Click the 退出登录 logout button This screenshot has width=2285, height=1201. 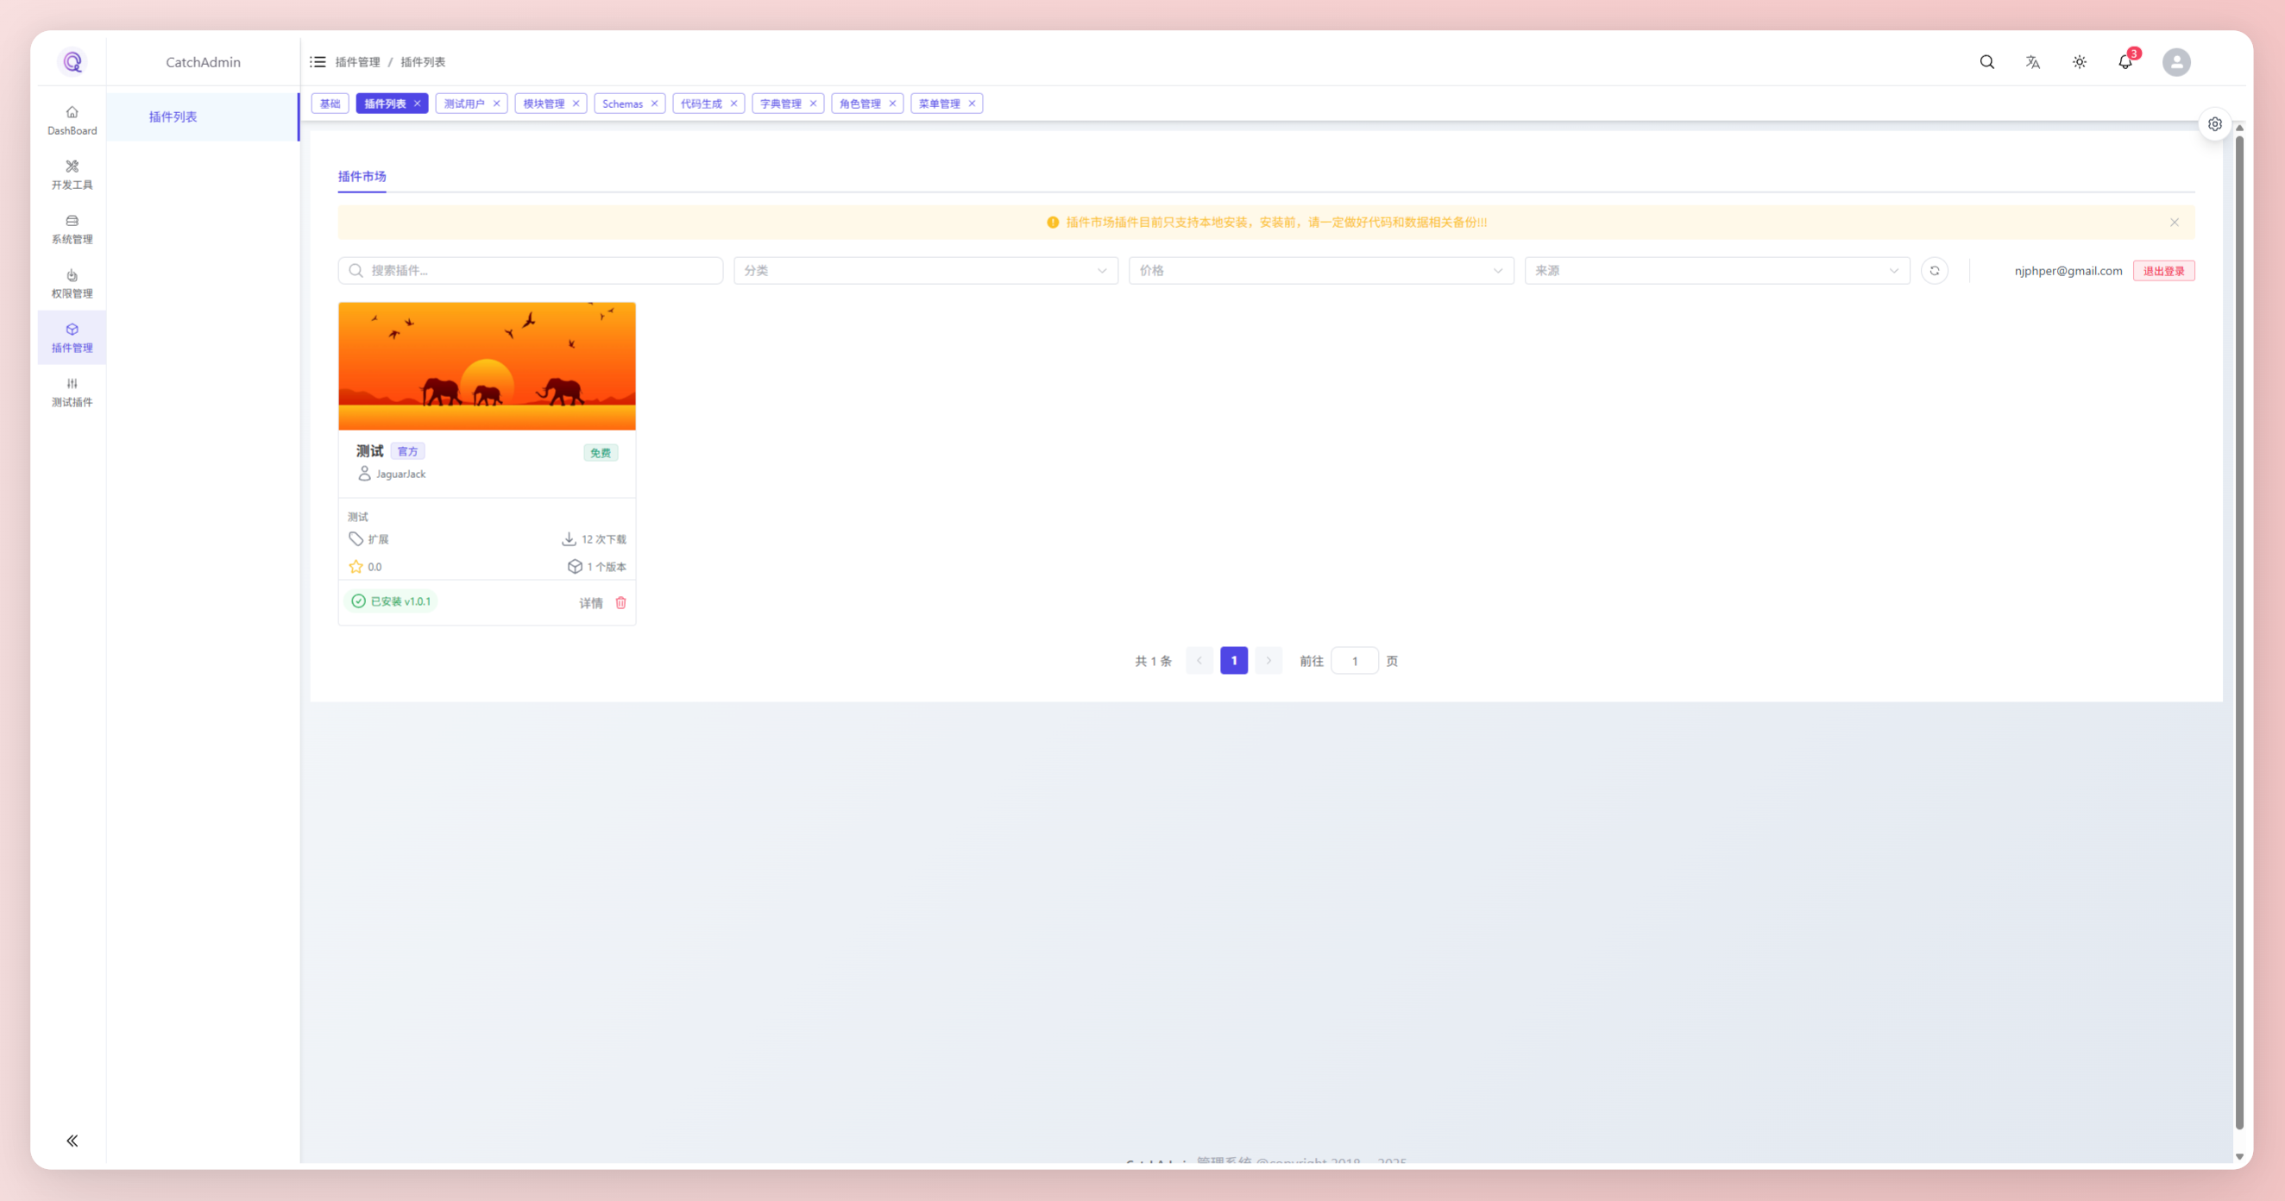coord(2163,271)
